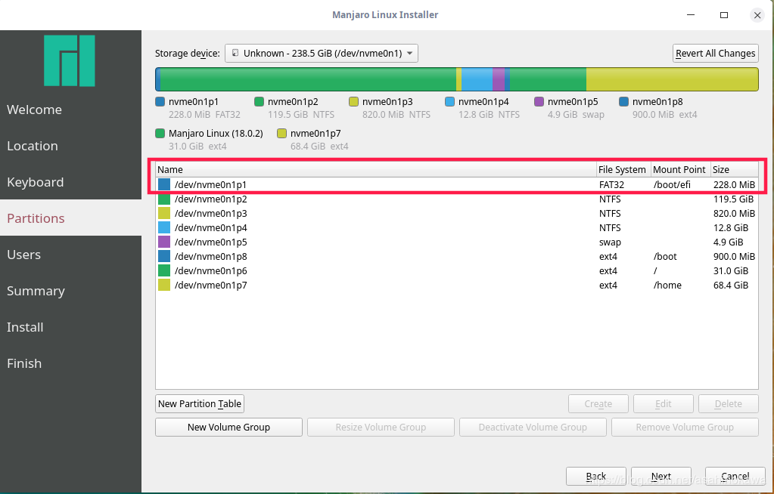Click the 119.5 GiB size cell

[x=733, y=199]
